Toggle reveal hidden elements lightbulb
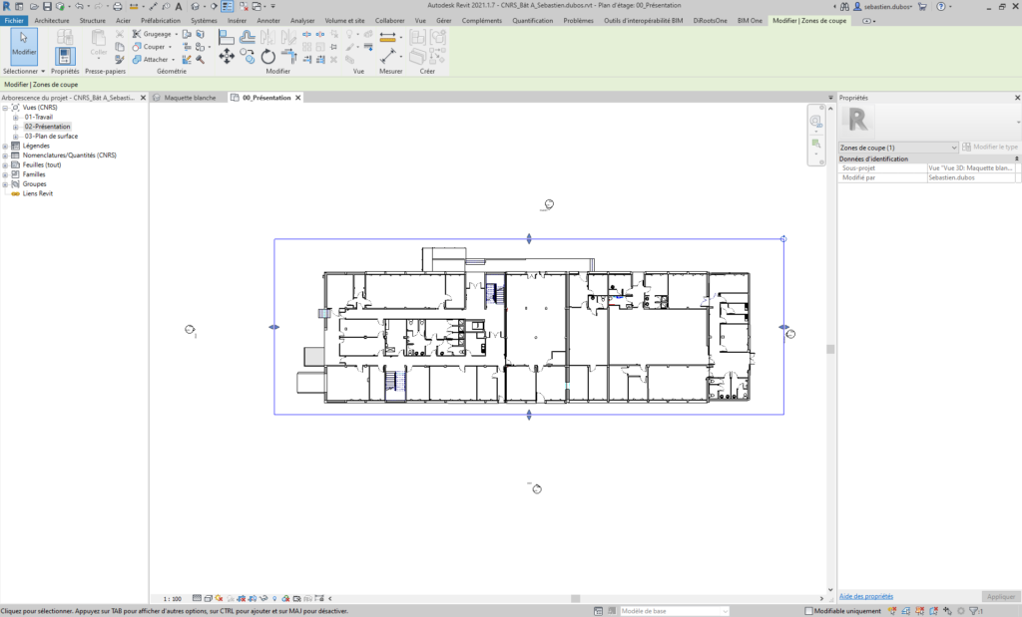 coord(274,598)
